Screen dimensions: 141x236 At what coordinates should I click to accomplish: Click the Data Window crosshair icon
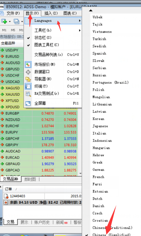28,72
